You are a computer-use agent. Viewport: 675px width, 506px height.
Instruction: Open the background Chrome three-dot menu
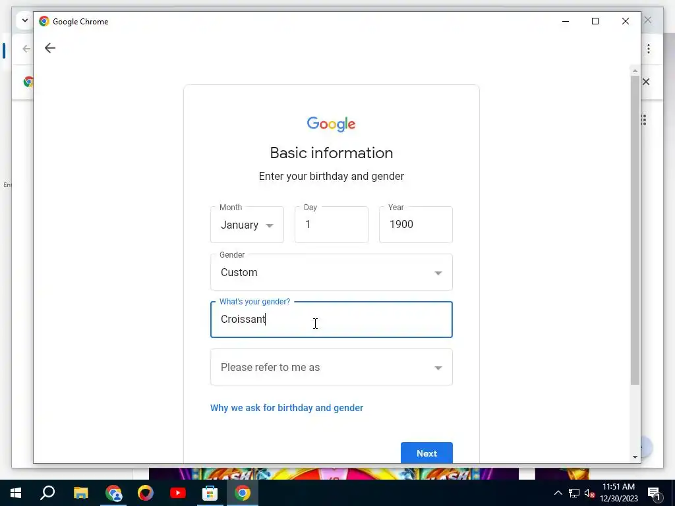(649, 49)
